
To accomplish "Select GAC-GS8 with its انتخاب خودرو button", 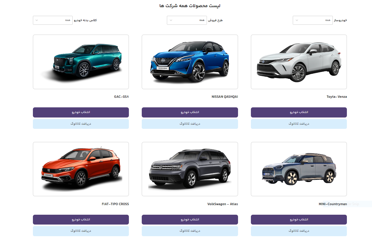I will [x=81, y=112].
